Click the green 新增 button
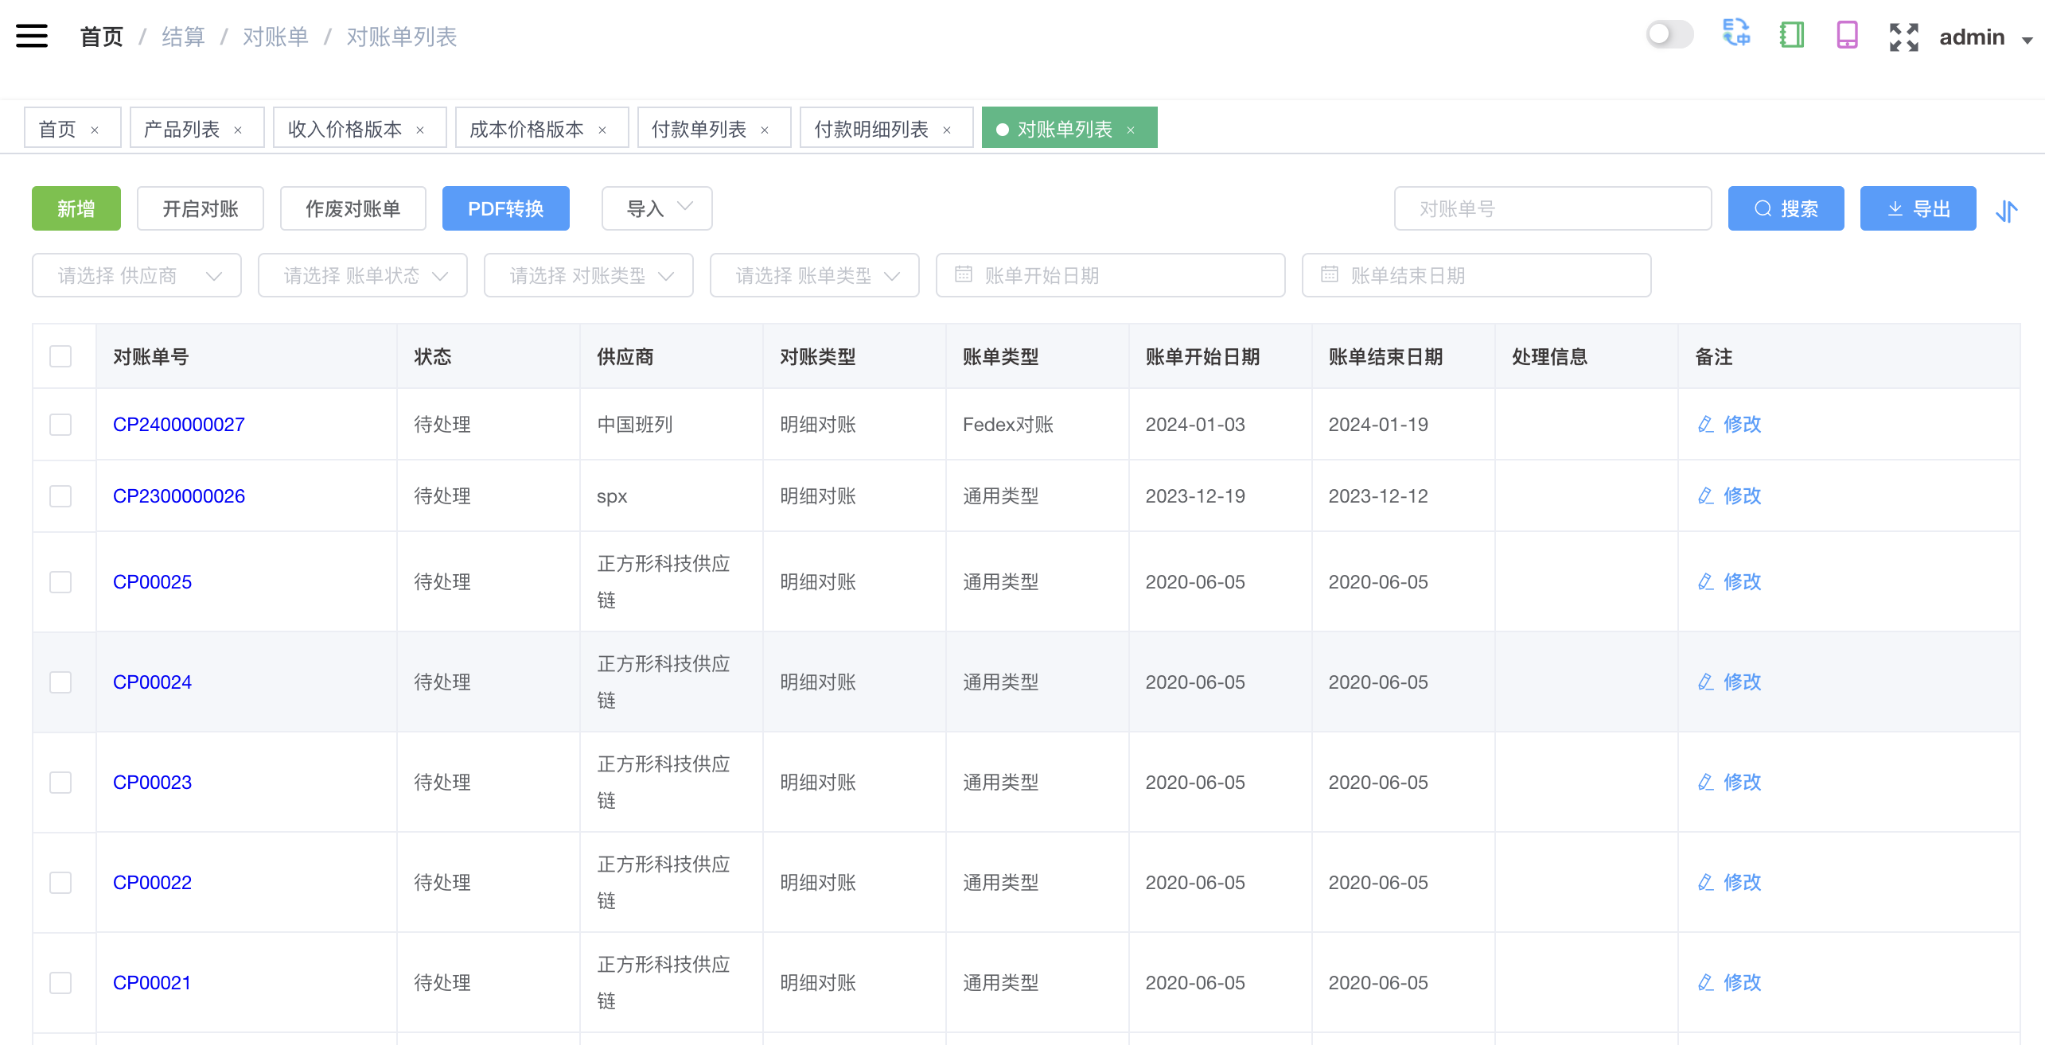The width and height of the screenshot is (2045, 1045). click(x=76, y=208)
